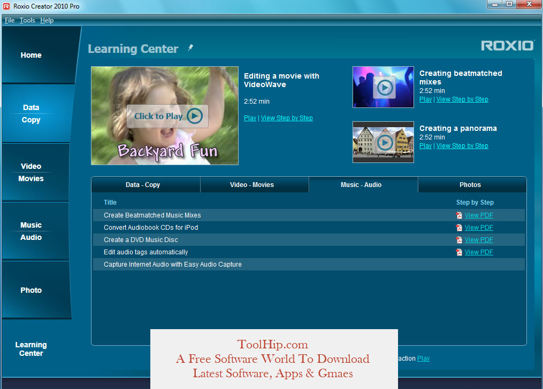Click PDF icon for Create Beatmatched Music Mixes
Viewport: 543px width, 389px height.
coord(459,215)
